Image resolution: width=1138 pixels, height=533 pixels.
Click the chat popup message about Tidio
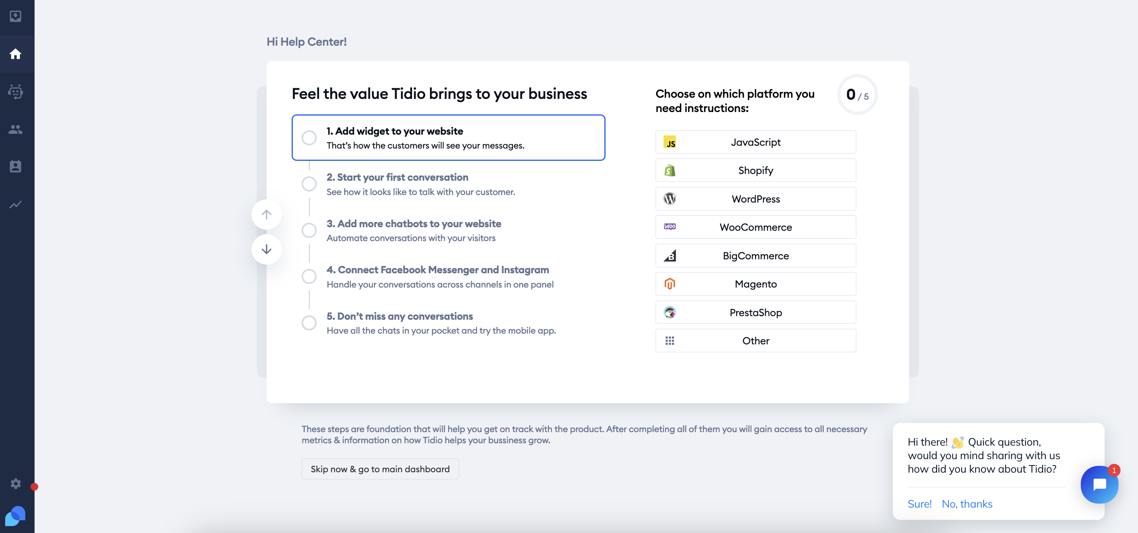pos(984,456)
